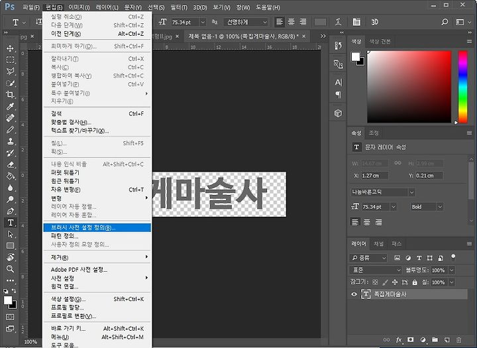The image size is (477, 348).
Task: Open the 3D panel cube icon
Action: pyautogui.click(x=339, y=113)
